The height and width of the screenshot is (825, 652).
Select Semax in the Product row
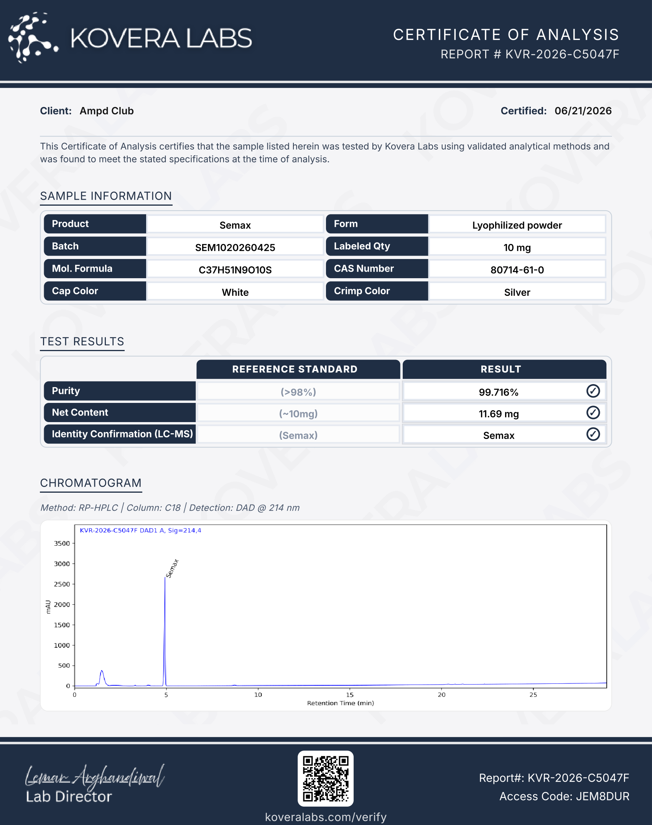(235, 225)
